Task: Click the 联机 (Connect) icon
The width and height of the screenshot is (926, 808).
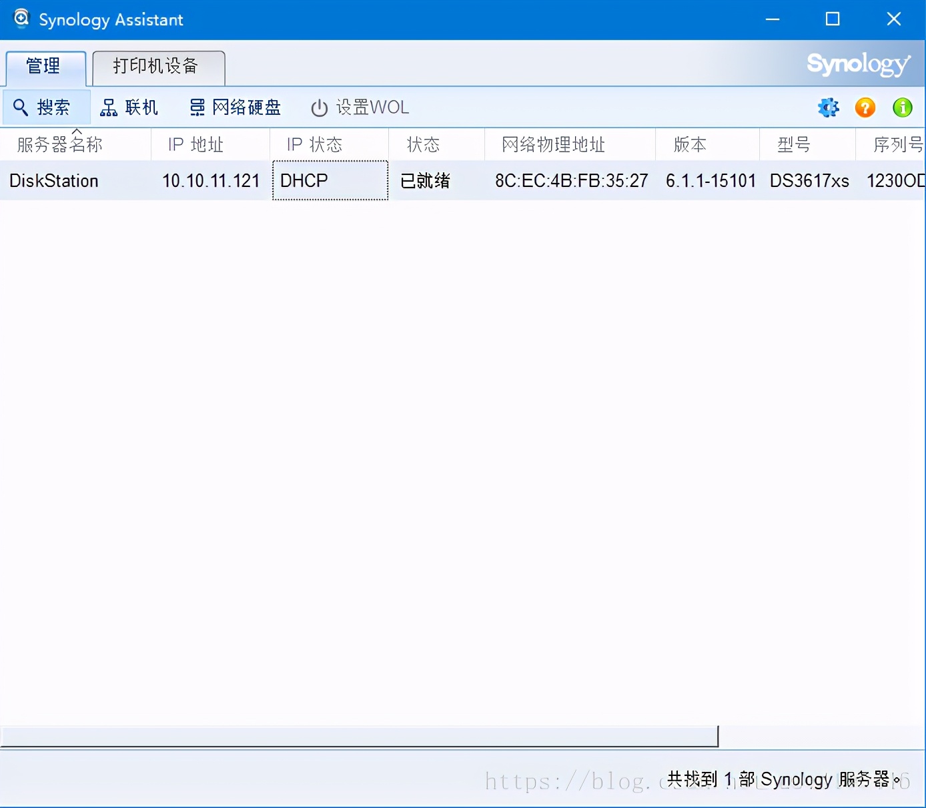Action: [131, 107]
